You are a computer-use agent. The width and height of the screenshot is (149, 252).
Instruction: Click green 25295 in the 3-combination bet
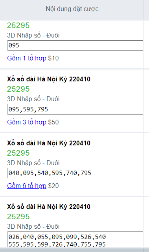pyautogui.click(x=18, y=89)
